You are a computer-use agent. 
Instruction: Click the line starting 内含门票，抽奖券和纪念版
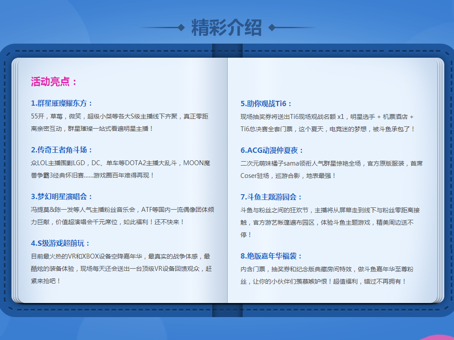coord(327,269)
